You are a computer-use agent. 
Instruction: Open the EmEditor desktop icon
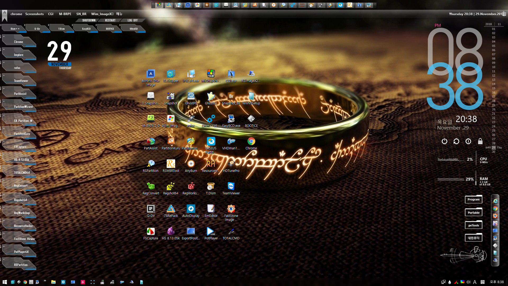tap(211, 211)
